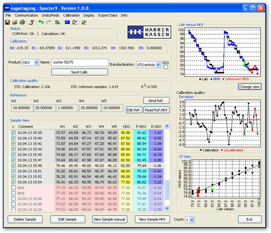Image resolution: width=271 pixels, height=233 pixels.
Task: Open the Standardisation dT/Lambda dropdown
Action: pyautogui.click(x=158, y=64)
